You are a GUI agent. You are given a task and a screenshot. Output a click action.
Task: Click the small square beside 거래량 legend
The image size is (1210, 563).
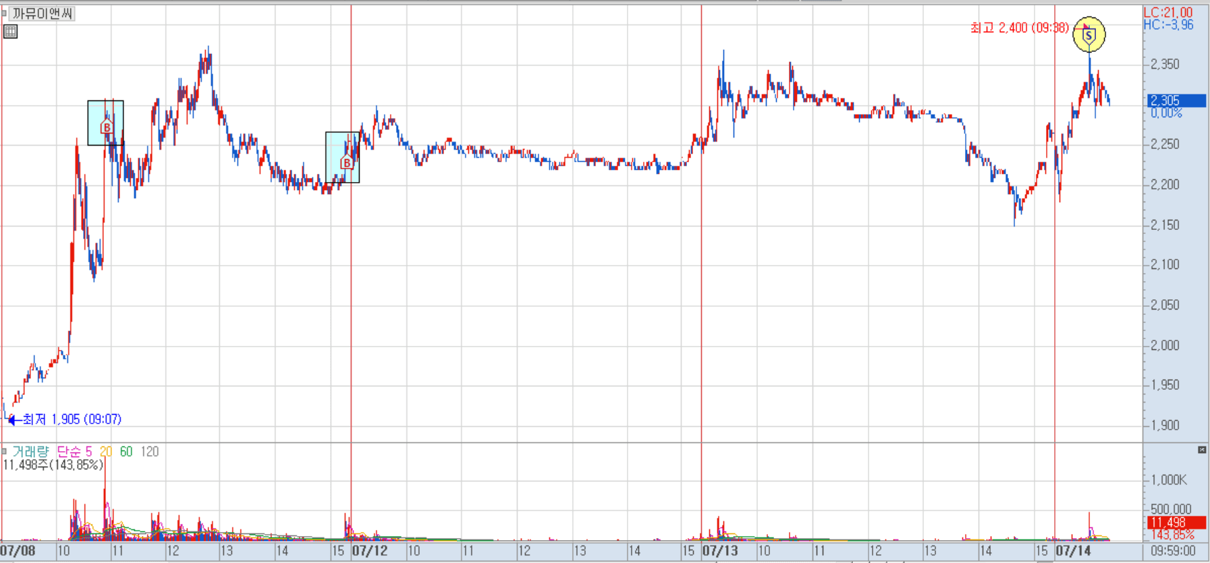(3, 451)
